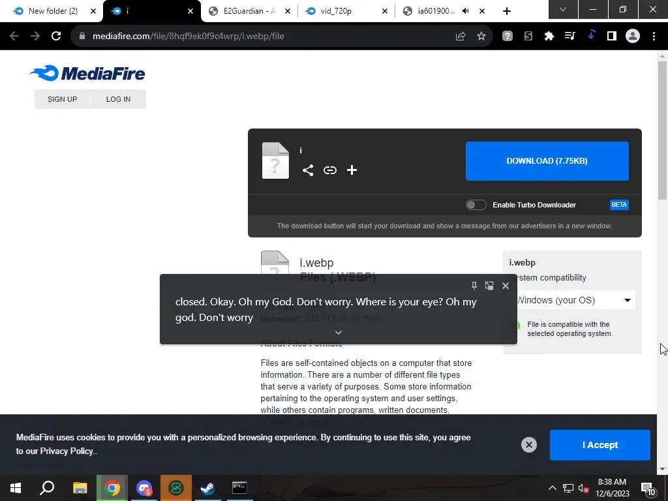This screenshot has height=501, width=668.
Task: Close the live caption popup
Action: (506, 286)
